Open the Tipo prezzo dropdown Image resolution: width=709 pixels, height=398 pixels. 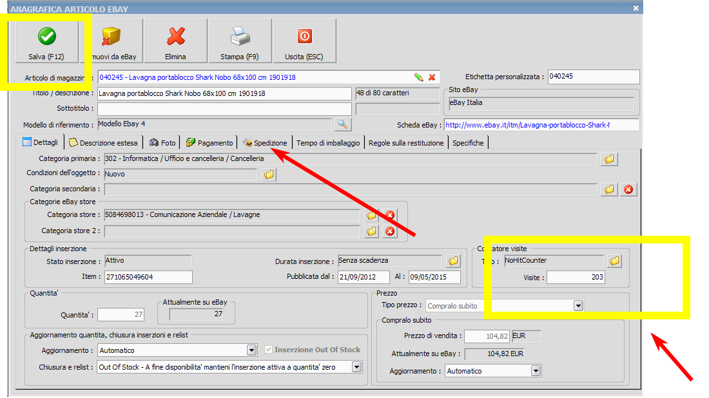(578, 306)
